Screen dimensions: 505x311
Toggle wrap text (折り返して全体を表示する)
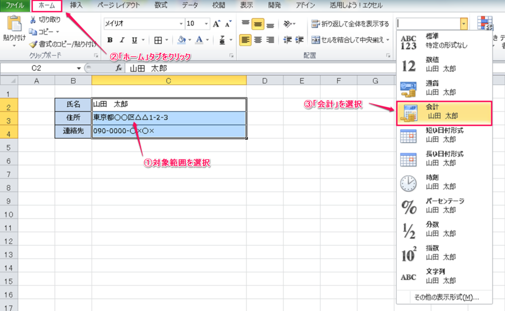click(x=350, y=24)
